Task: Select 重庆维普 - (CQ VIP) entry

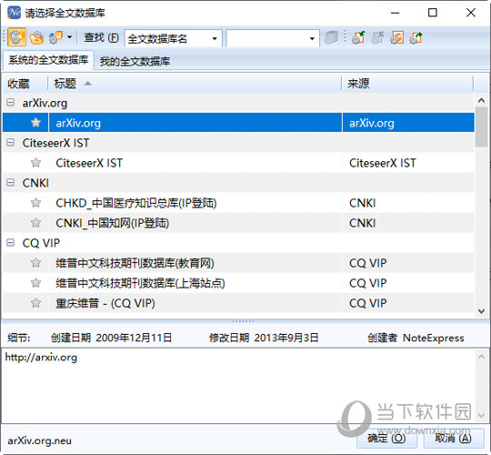Action: pos(105,303)
